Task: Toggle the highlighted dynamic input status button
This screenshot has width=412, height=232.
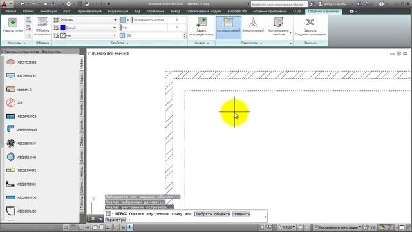Action: [x=130, y=227]
